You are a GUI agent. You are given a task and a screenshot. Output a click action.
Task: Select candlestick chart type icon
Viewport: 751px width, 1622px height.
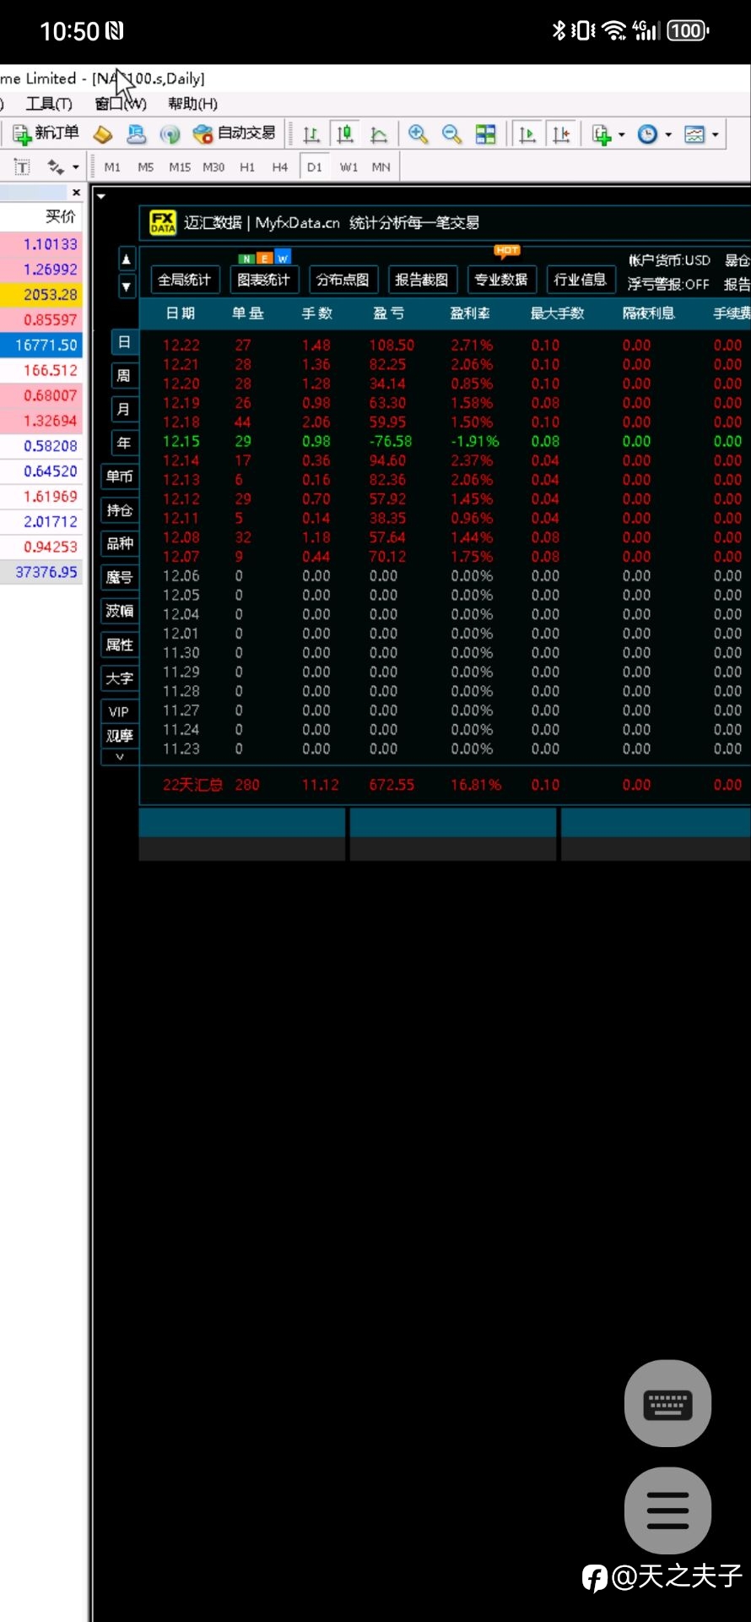[345, 133]
